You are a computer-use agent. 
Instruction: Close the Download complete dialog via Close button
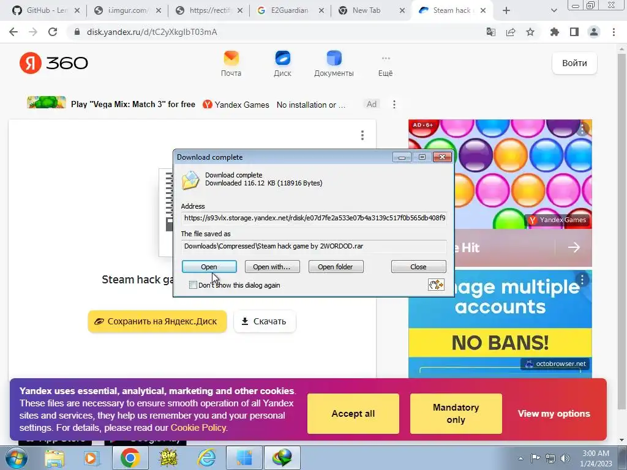point(418,267)
